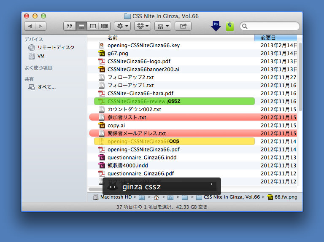Click PDF icon of questionnaire_Ginza66.pdf

tap(102, 173)
